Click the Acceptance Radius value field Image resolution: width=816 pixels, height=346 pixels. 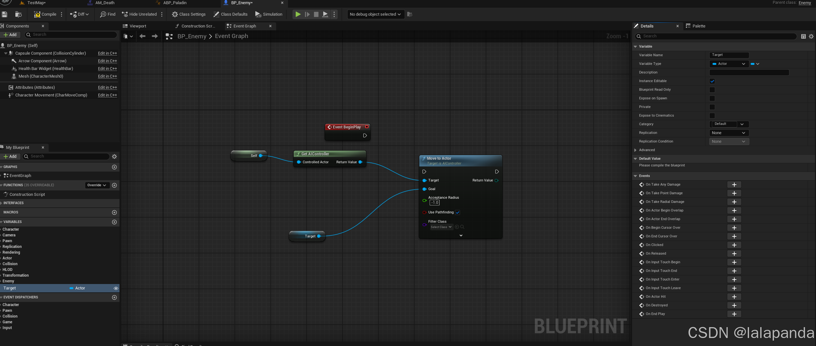(434, 203)
